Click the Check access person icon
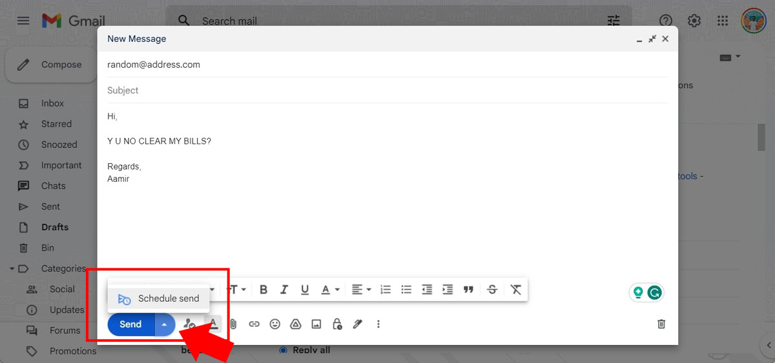The width and height of the screenshot is (775, 363). coord(189,324)
